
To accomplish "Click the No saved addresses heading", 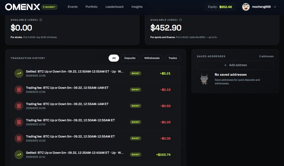I will 231,75.
